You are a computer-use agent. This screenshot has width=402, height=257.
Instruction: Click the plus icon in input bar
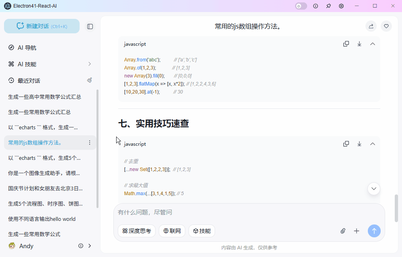click(356, 231)
